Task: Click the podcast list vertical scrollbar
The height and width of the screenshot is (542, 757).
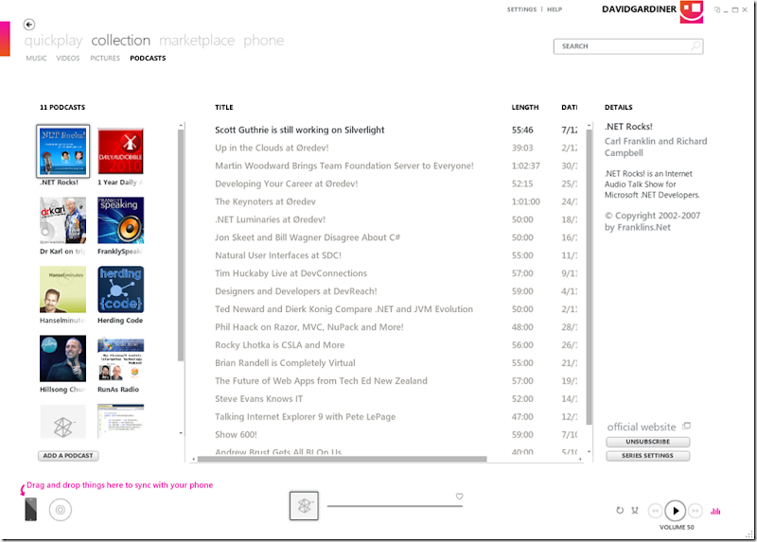Action: (x=181, y=245)
